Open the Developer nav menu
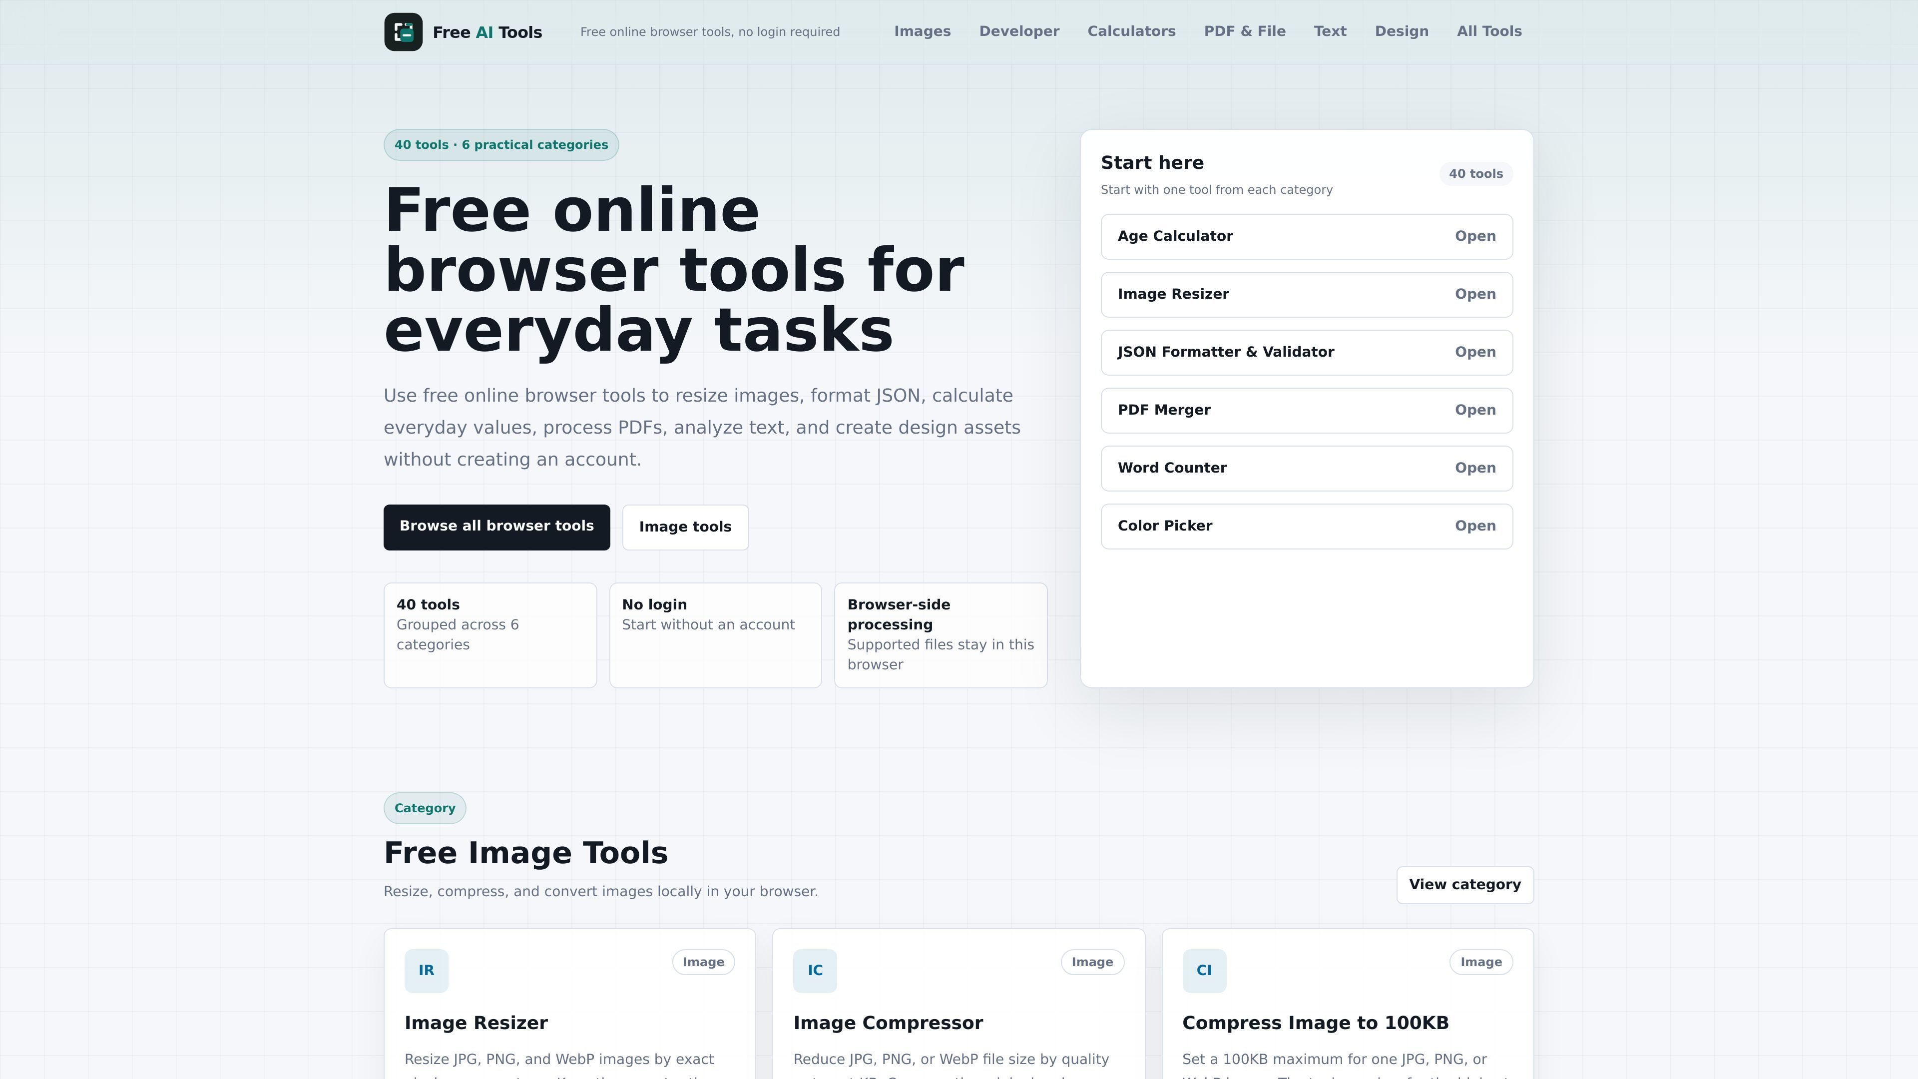1918x1079 pixels. [1018, 31]
